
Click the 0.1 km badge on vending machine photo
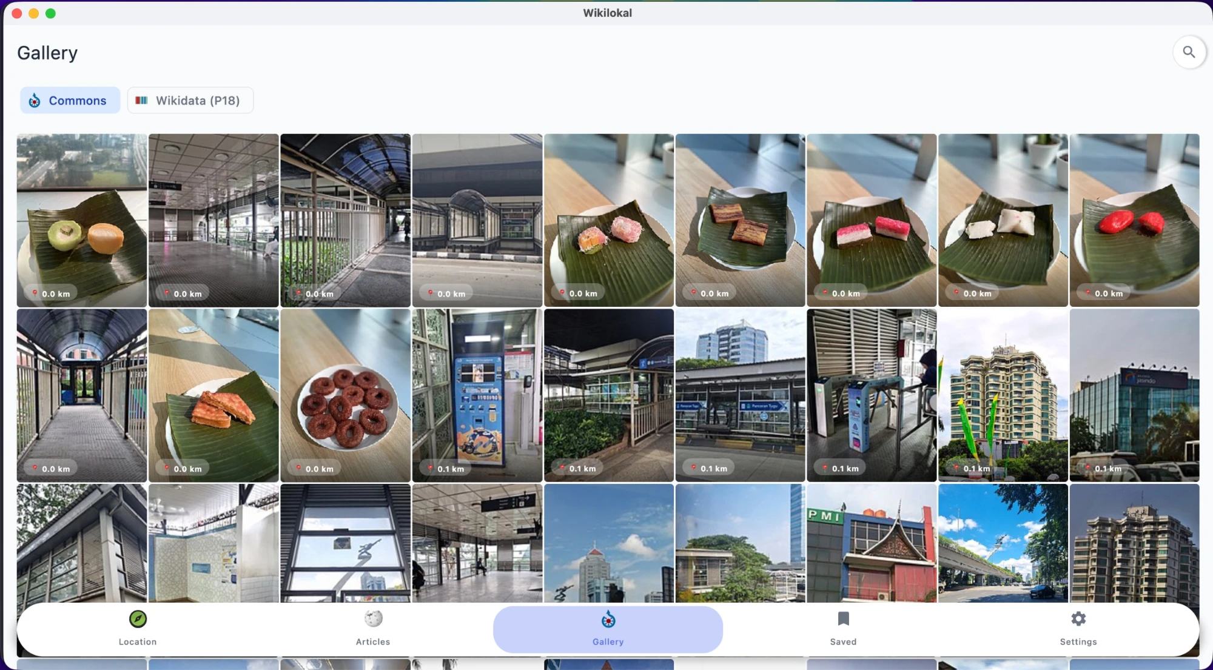(446, 469)
